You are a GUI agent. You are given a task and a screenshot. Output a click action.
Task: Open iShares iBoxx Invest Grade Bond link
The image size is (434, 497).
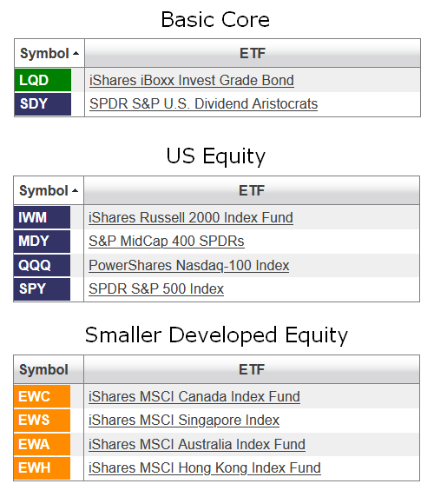pos(192,80)
